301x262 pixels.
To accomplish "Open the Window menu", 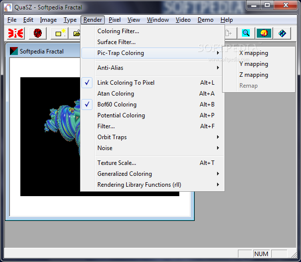I will point(158,20).
